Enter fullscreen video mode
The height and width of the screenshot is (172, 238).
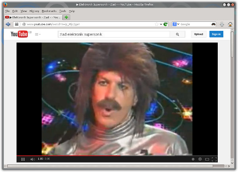pos(214,159)
